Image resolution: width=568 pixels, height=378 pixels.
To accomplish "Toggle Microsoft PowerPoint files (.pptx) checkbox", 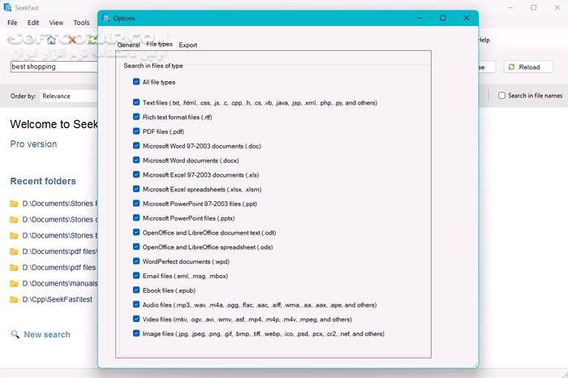I will (136, 217).
